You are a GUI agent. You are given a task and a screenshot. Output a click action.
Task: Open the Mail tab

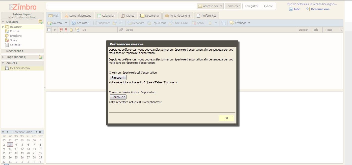(x=53, y=16)
